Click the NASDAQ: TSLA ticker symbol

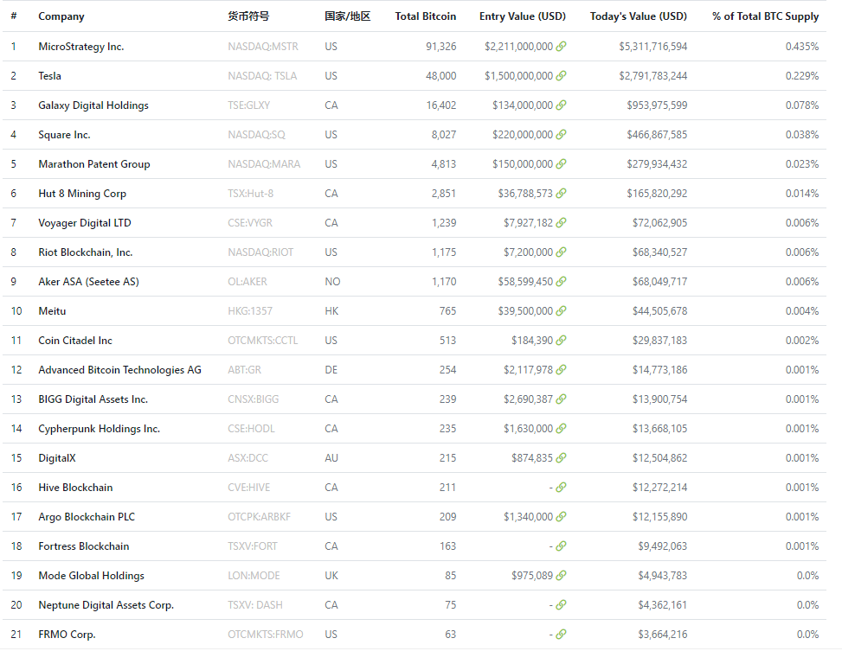262,76
